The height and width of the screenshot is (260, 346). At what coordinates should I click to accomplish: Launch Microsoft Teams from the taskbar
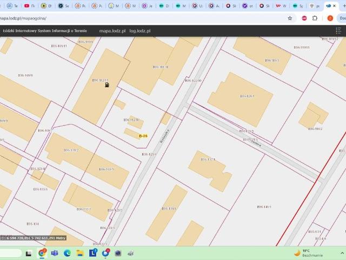click(55, 253)
